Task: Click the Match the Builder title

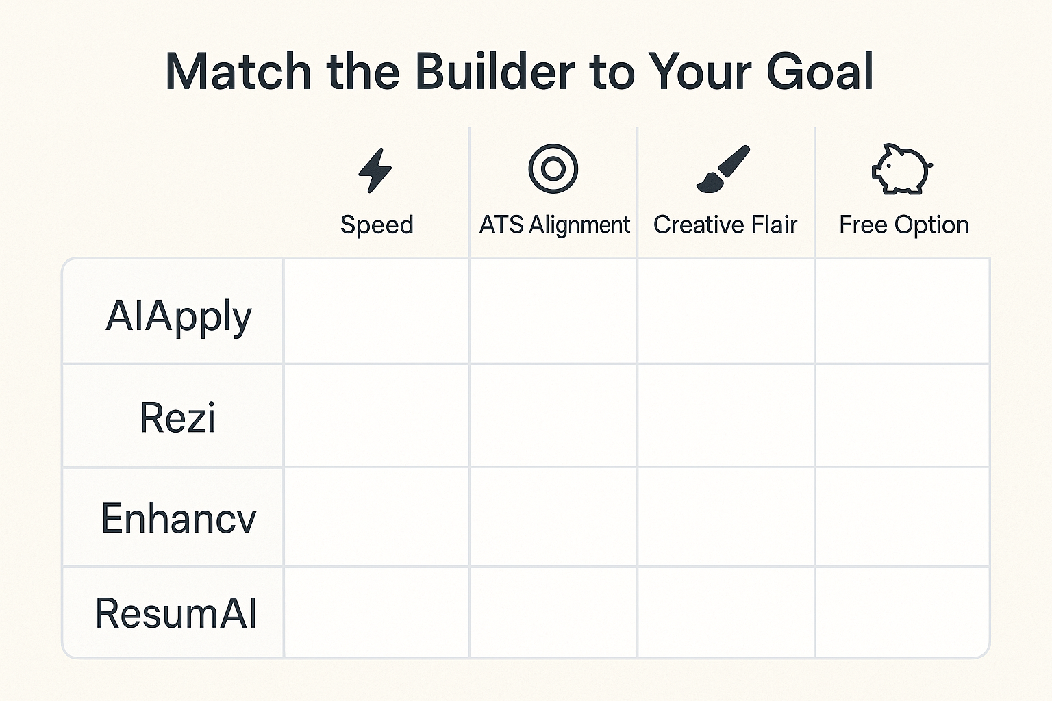Action: point(519,71)
